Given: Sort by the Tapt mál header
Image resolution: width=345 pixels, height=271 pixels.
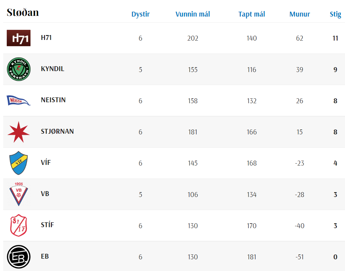Looking at the screenshot, I should click(x=251, y=14).
